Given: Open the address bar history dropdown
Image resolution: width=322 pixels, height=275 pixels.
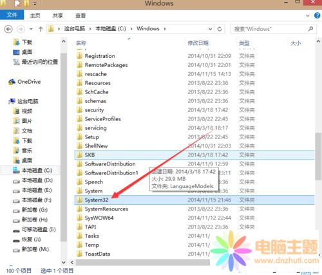Looking at the screenshot, I should tap(210, 29).
